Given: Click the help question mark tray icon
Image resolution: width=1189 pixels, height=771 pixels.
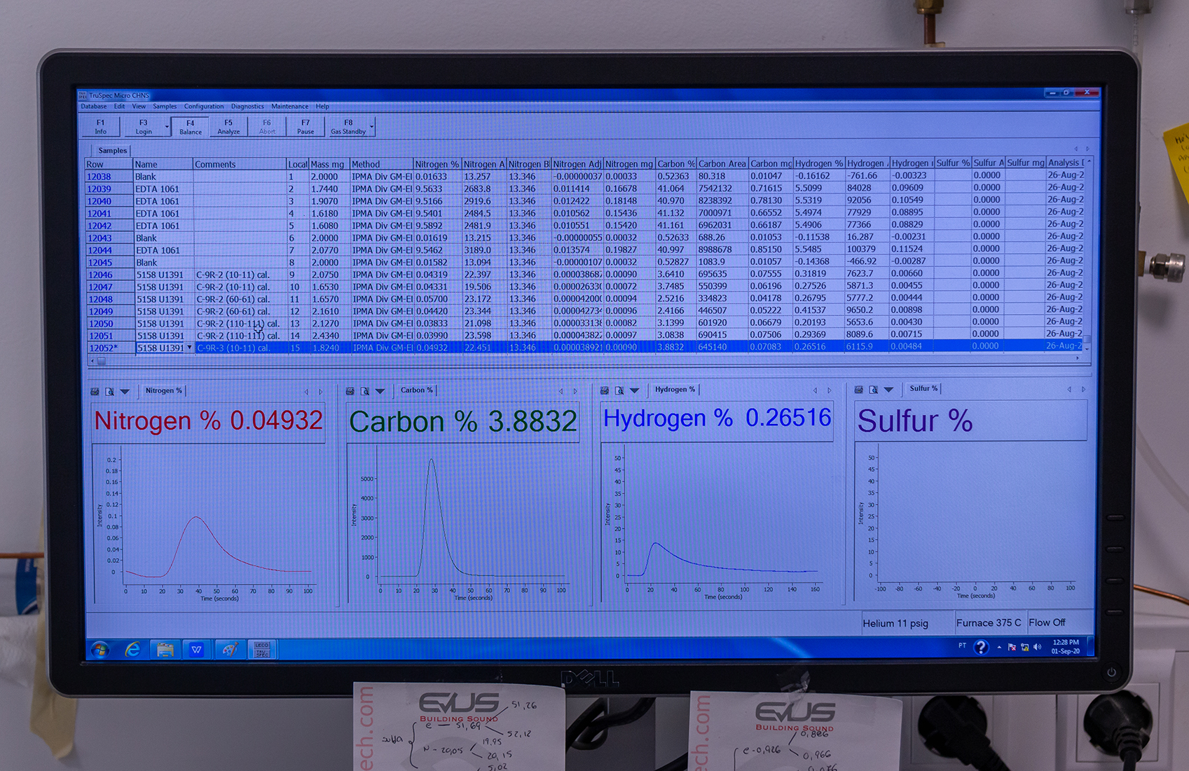Looking at the screenshot, I should [x=981, y=647].
